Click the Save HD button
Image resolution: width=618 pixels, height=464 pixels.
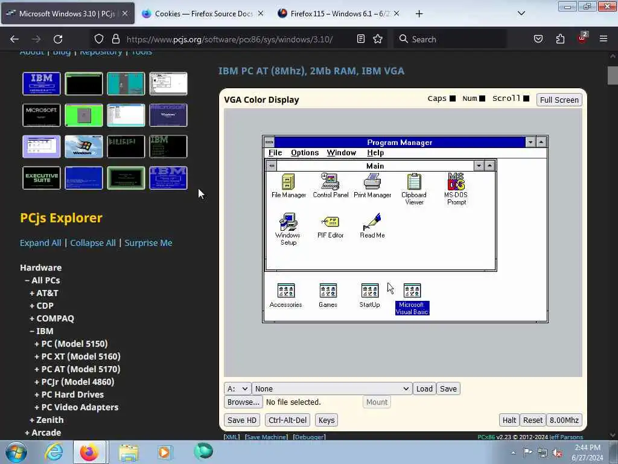(x=242, y=420)
